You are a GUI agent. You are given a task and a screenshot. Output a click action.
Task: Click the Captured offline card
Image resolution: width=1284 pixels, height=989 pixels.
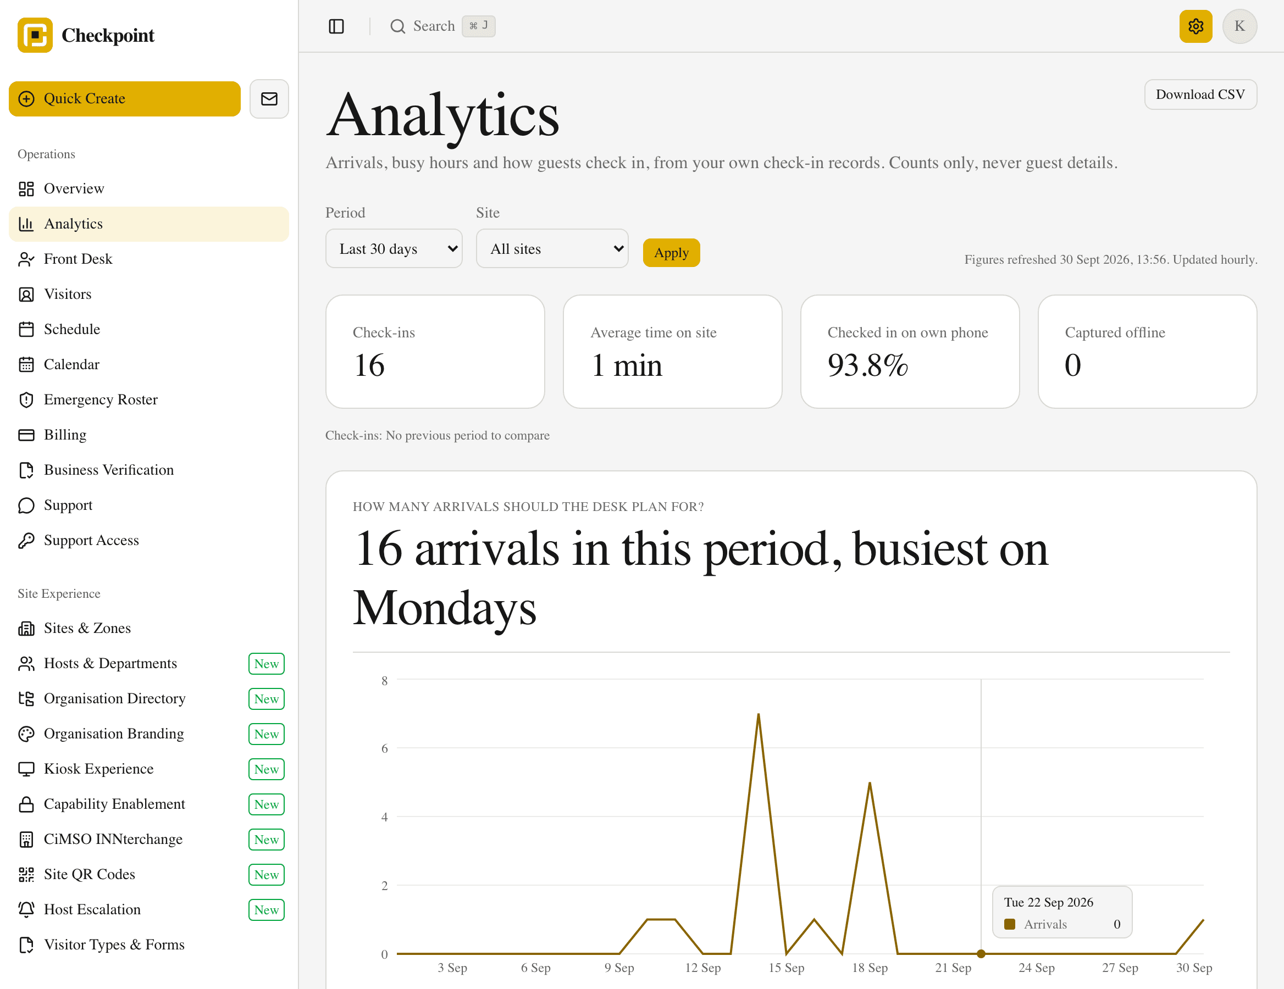1147,352
